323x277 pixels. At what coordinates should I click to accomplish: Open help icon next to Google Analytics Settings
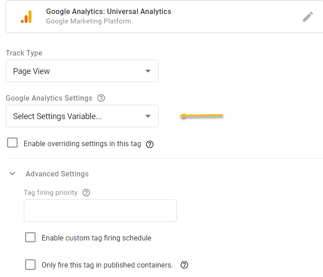tap(101, 98)
